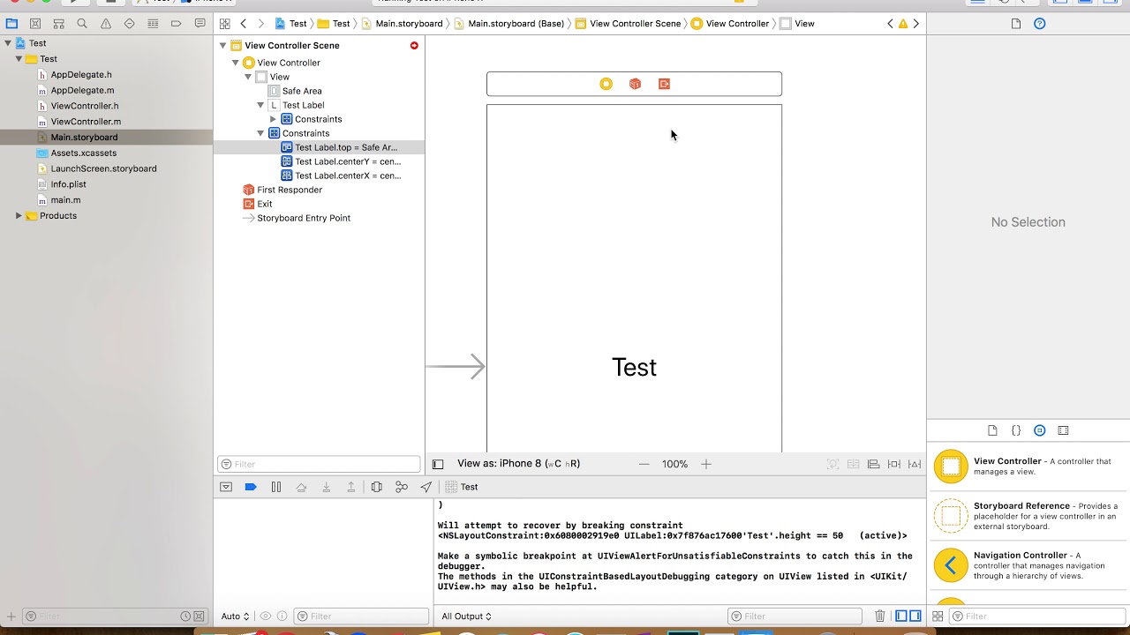Click the related items grid icon

225,24
